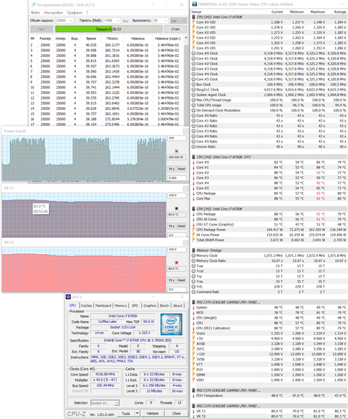Click the dark purple color swatch of VR T1 graph
Viewport: 348px width, 419px height.
pyautogui.click(x=176, y=208)
